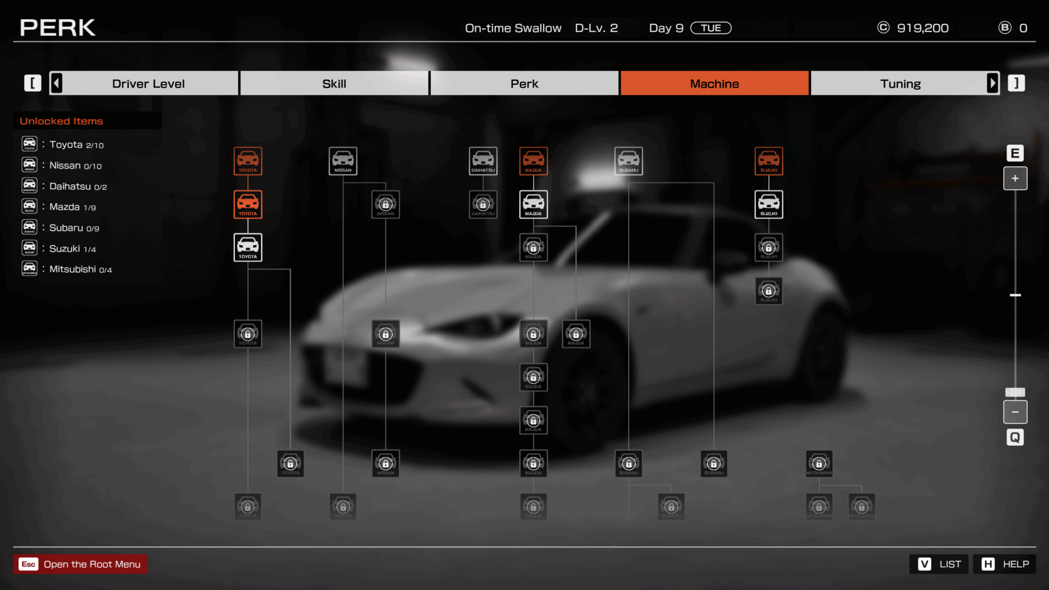
Task: Click the top locked Mitsubishi node
Action: (x=819, y=463)
